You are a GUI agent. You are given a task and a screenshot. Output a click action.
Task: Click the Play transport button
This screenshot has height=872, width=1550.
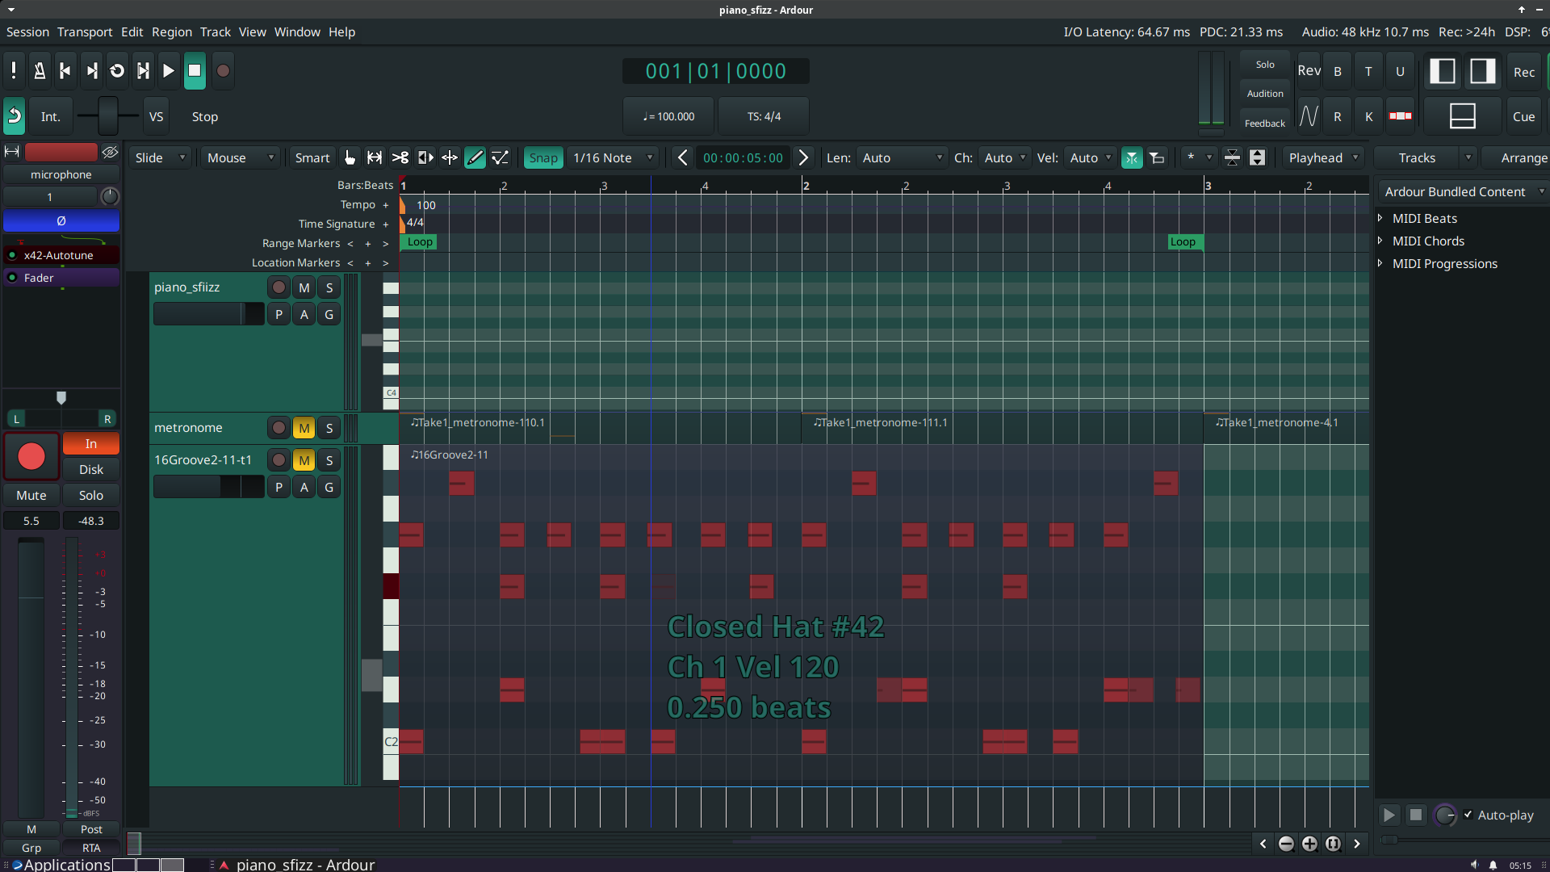168,71
